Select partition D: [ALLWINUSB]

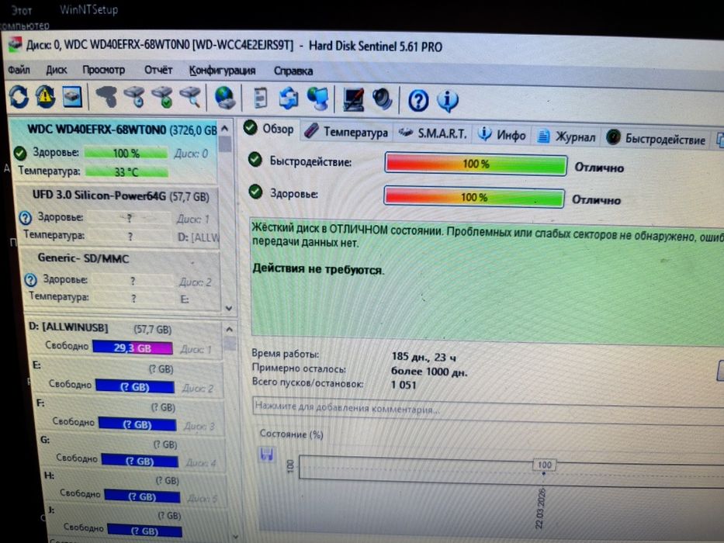tap(123, 339)
